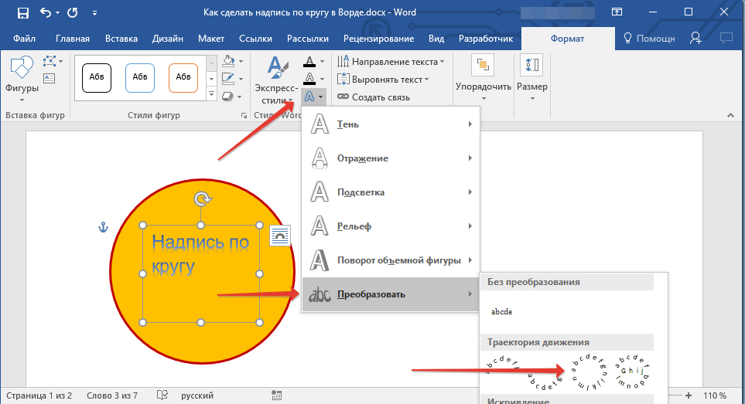Click the Undo arrow icon
Viewport: 745px width, 404px height.
click(46, 13)
